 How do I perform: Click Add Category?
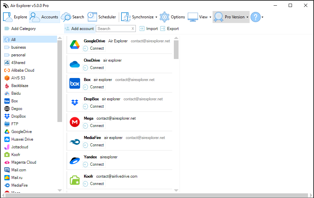coord(20,29)
